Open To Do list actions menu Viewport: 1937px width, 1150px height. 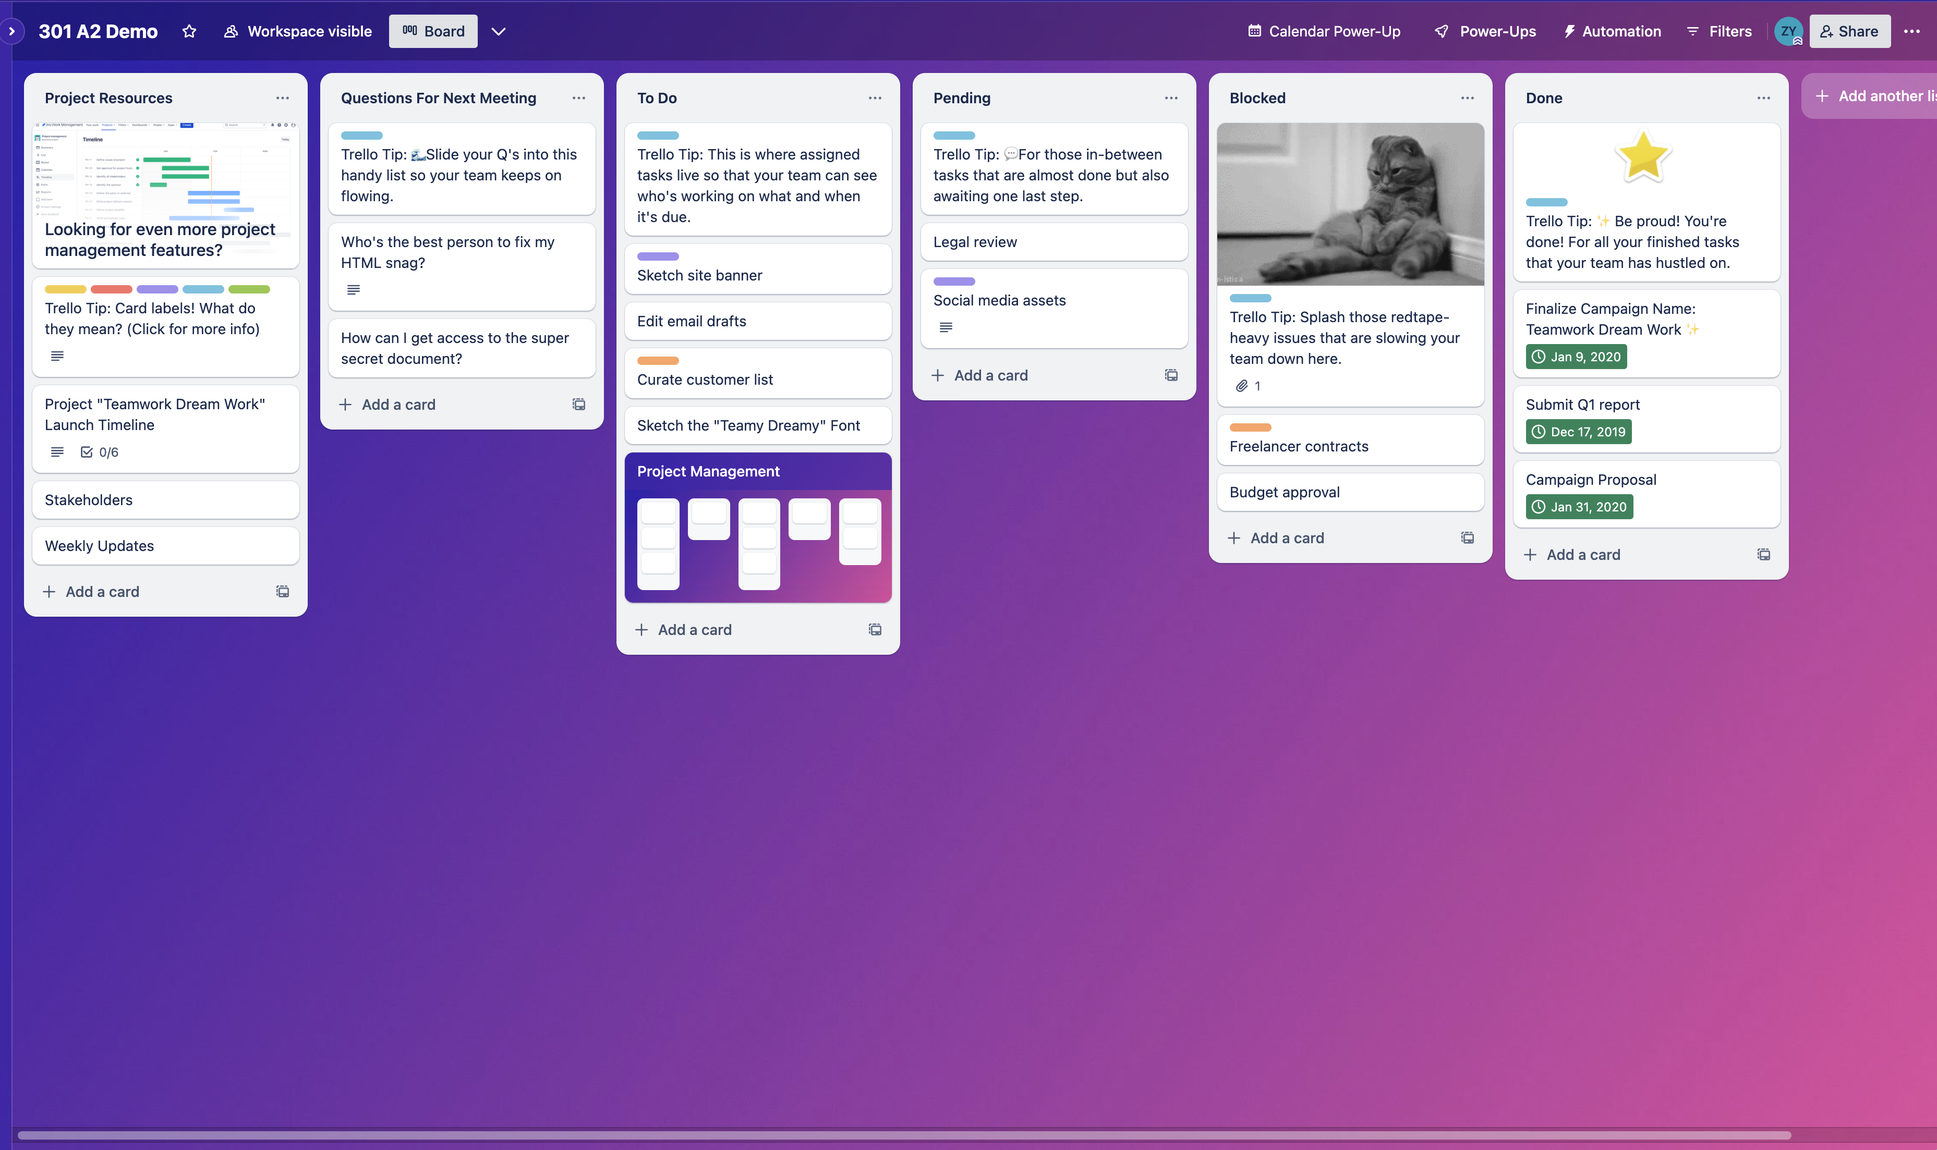[x=874, y=97]
